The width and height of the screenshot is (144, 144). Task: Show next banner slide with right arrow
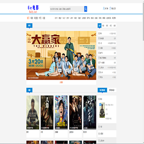pyautogui.click(x=95, y=55)
